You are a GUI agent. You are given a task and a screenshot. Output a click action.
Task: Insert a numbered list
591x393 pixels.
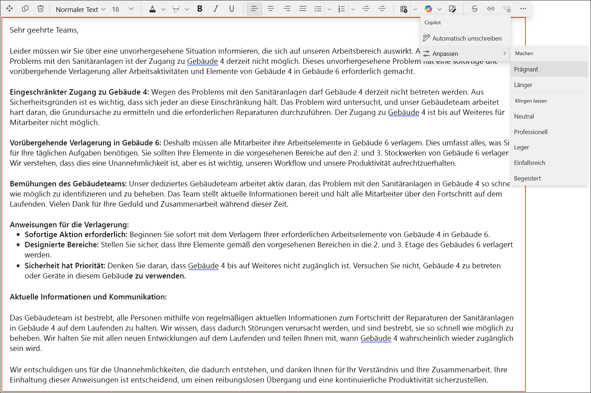[x=342, y=9]
